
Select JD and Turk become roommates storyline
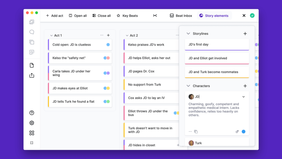tap(217, 72)
